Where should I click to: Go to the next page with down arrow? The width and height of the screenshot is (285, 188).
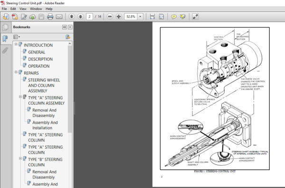point(80,17)
